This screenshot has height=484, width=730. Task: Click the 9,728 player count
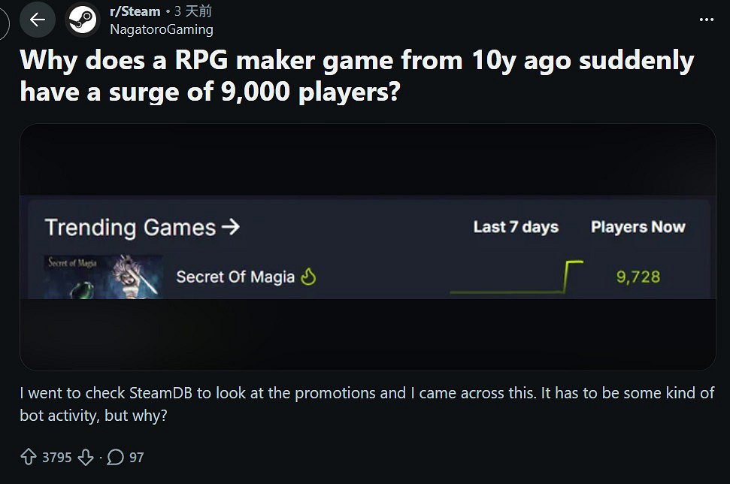(x=638, y=277)
